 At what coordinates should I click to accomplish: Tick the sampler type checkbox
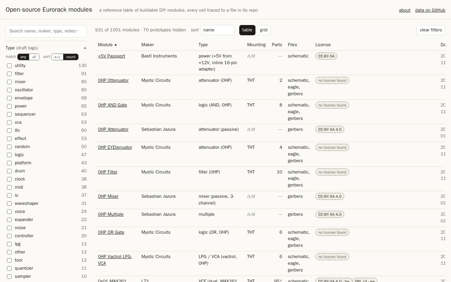[10, 276]
